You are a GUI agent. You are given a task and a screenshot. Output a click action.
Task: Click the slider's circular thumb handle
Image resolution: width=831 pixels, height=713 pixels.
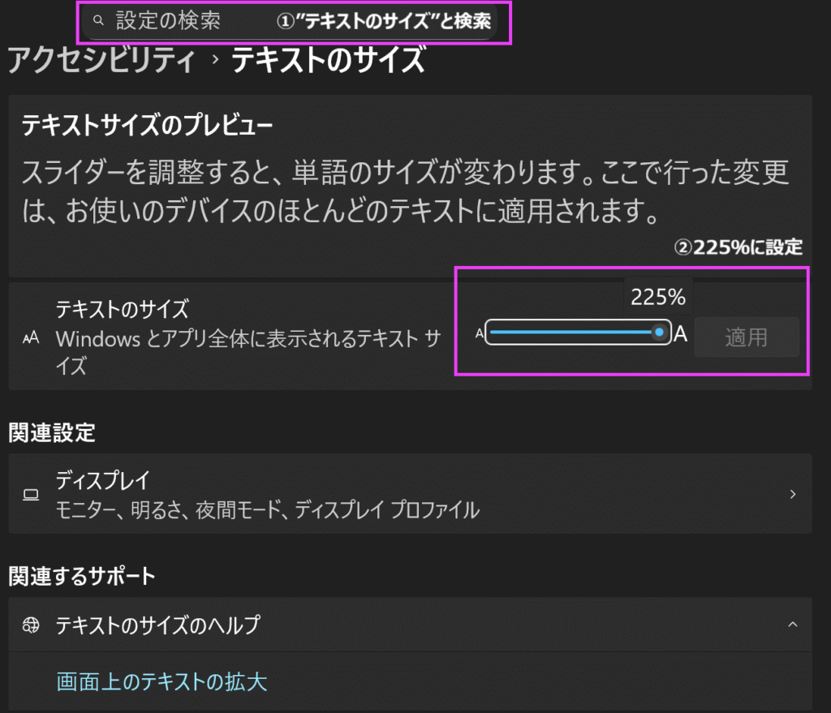(661, 333)
